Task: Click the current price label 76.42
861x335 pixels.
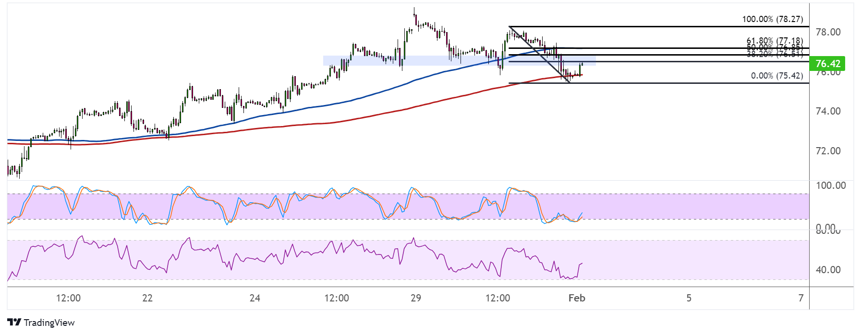Action: [x=827, y=64]
